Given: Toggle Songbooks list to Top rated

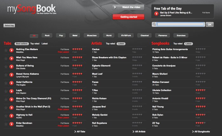Looking at the screenshot, I should 178,43.
